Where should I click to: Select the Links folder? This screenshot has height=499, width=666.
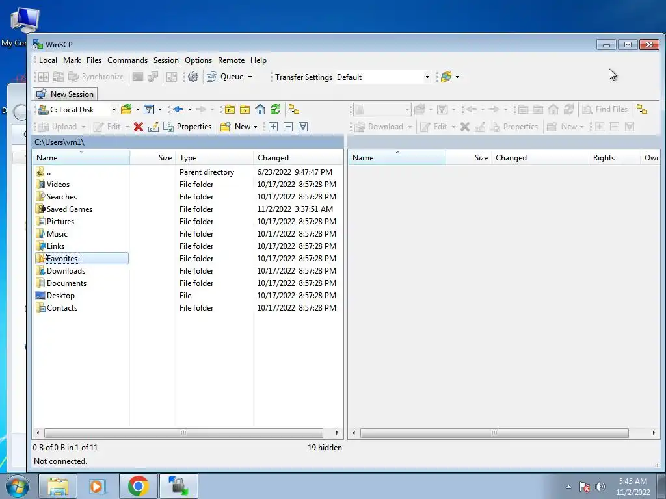click(x=187, y=246)
